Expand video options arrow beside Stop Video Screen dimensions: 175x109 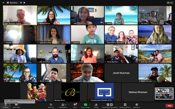click(20, 105)
